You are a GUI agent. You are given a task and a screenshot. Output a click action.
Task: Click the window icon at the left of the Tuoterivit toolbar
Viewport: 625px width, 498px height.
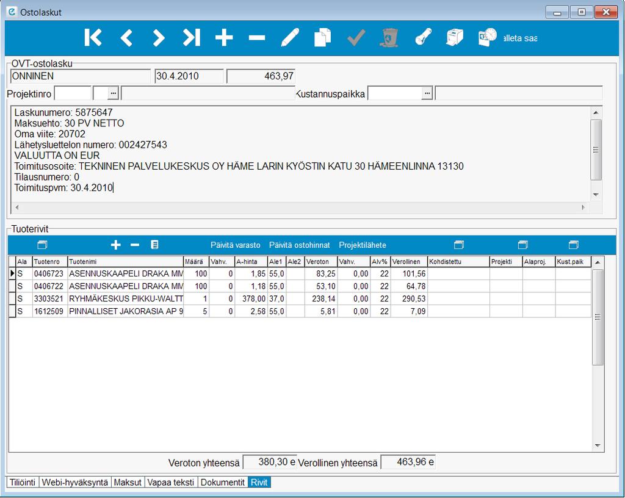(x=42, y=245)
